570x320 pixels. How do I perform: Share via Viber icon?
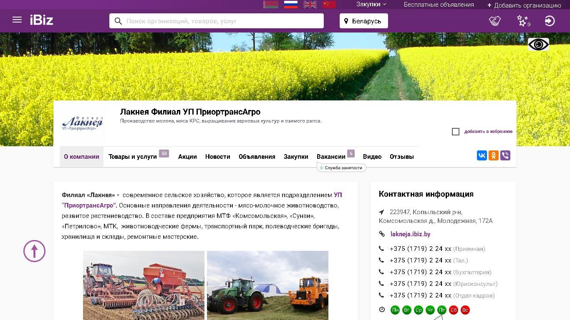(x=505, y=155)
